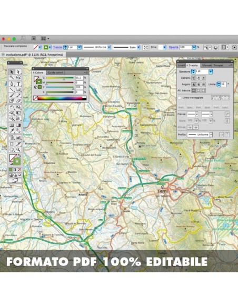Open the Traccia panel options menu
Viewport: 238px width, 307px height.
pyautogui.click(x=231, y=65)
